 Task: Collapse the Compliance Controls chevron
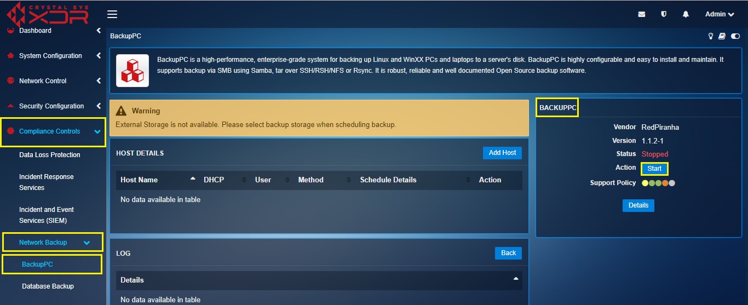tap(97, 132)
